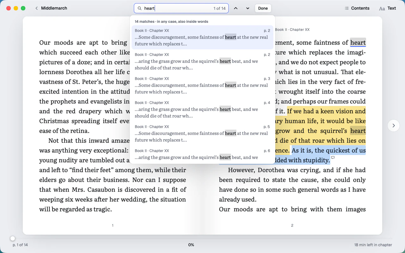Open the Contents list

pos(357,8)
